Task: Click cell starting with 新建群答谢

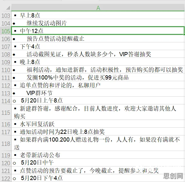Action: 98,112
